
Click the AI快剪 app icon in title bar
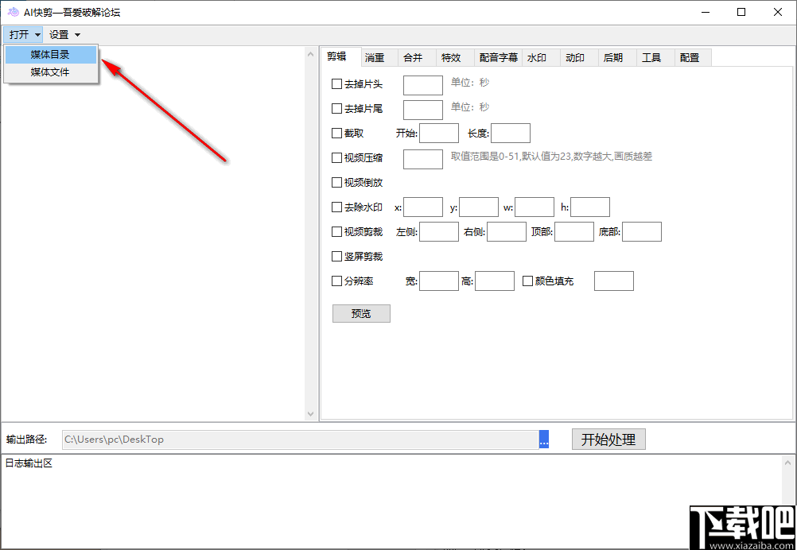pos(14,12)
